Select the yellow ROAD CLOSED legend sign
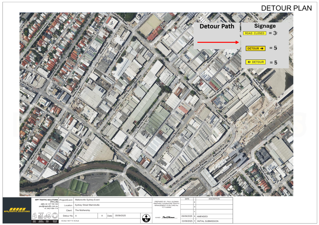This screenshot has height=225, width=319. (254, 33)
